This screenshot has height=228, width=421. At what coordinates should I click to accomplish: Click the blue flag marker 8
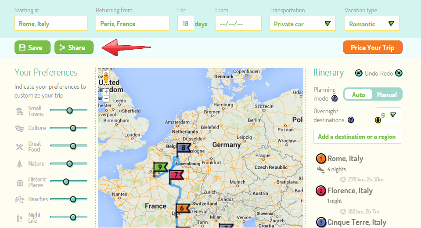(x=184, y=148)
